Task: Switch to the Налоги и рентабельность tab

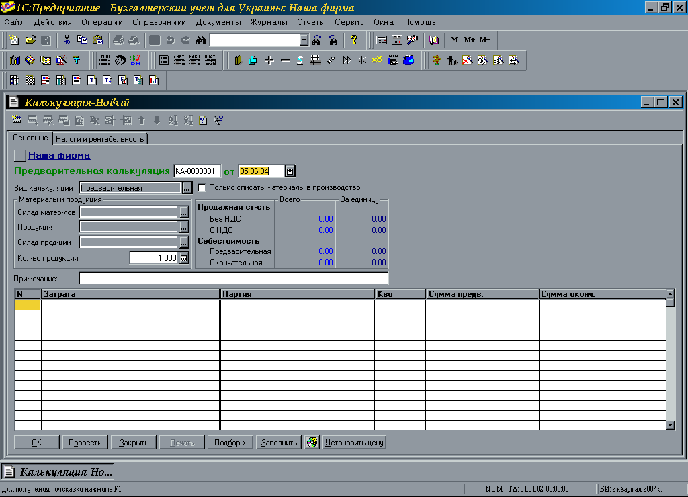Action: point(100,139)
